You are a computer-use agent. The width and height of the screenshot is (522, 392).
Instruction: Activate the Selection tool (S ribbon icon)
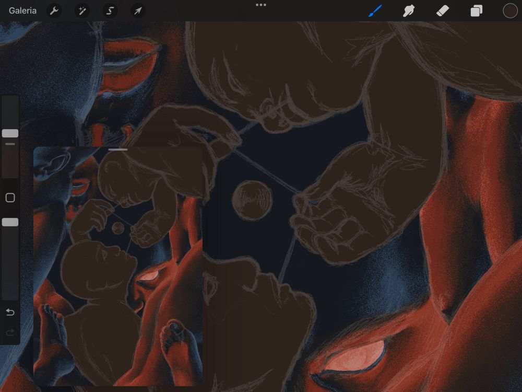point(110,11)
